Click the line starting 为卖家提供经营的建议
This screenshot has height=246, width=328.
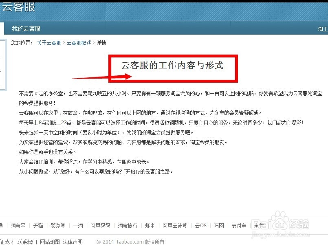coord(123,142)
